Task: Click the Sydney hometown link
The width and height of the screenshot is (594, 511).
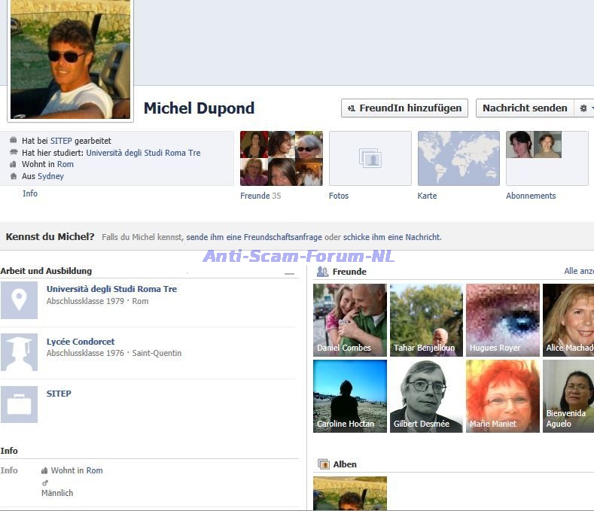Action: [50, 176]
